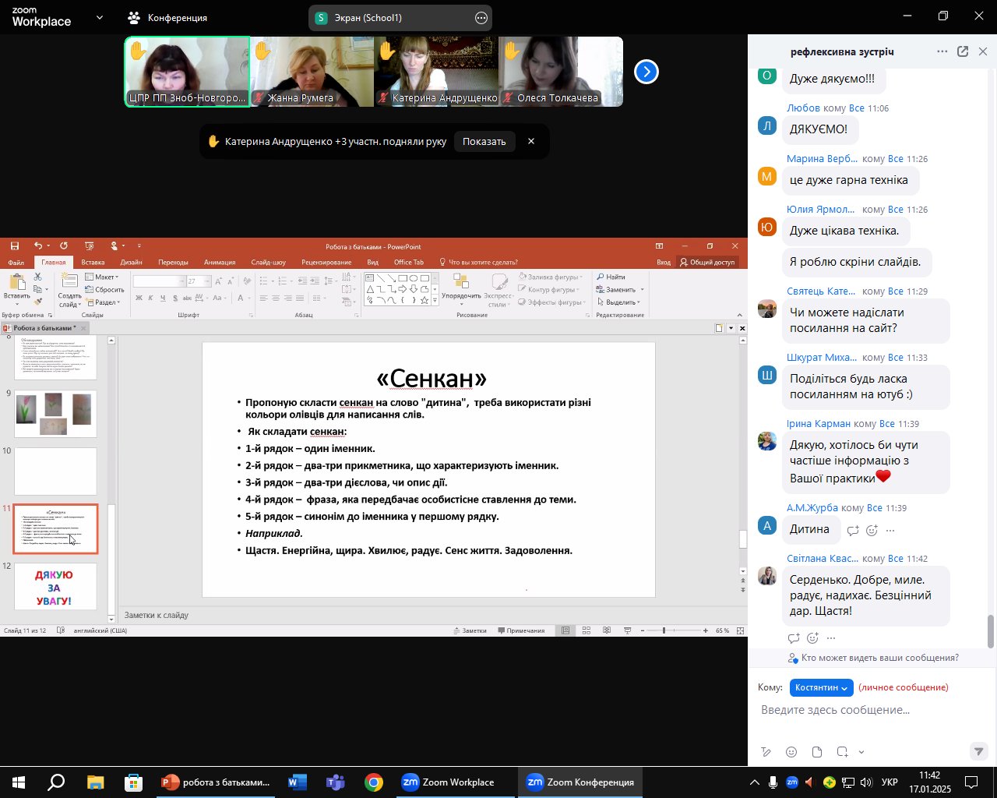
Task: Add a reaction to the 'Дитина' message
Action: pos(872,531)
